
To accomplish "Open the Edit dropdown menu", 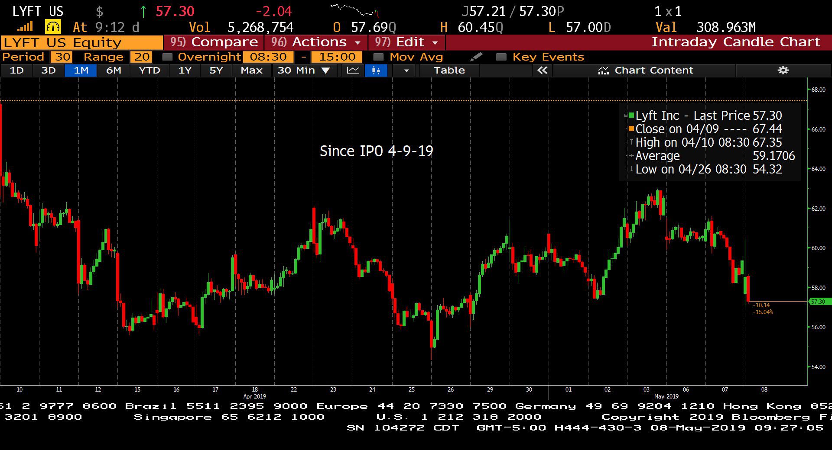I will [406, 42].
